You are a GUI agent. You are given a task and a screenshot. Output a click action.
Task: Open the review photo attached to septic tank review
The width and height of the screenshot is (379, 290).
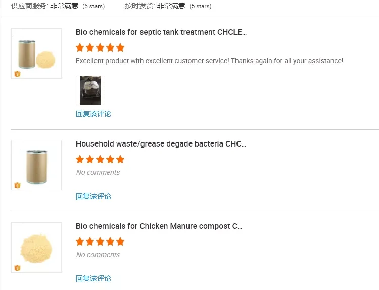(x=90, y=90)
